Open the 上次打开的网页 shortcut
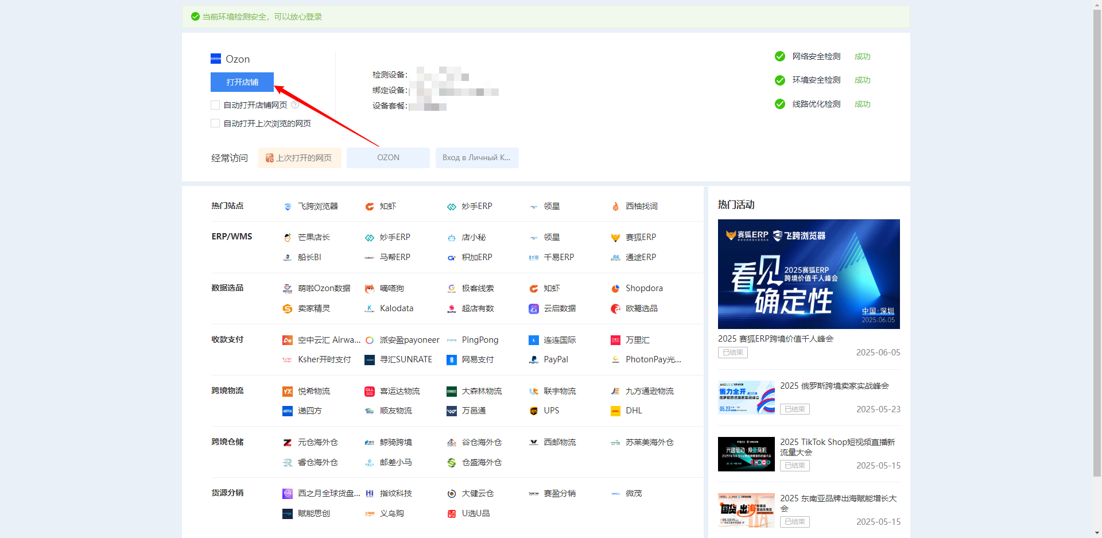1102x538 pixels. click(x=299, y=158)
